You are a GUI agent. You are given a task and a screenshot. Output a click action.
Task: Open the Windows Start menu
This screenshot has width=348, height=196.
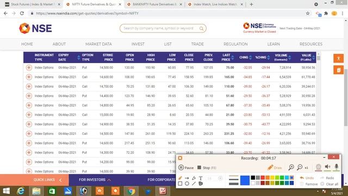tap(6, 191)
